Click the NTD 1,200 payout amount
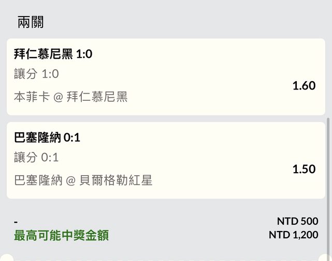This screenshot has height=261, width=332. pos(293,235)
